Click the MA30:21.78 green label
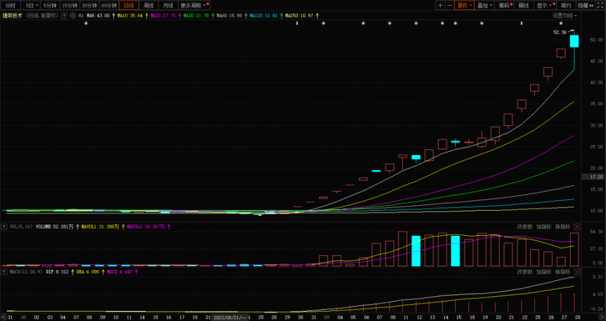 pos(196,16)
